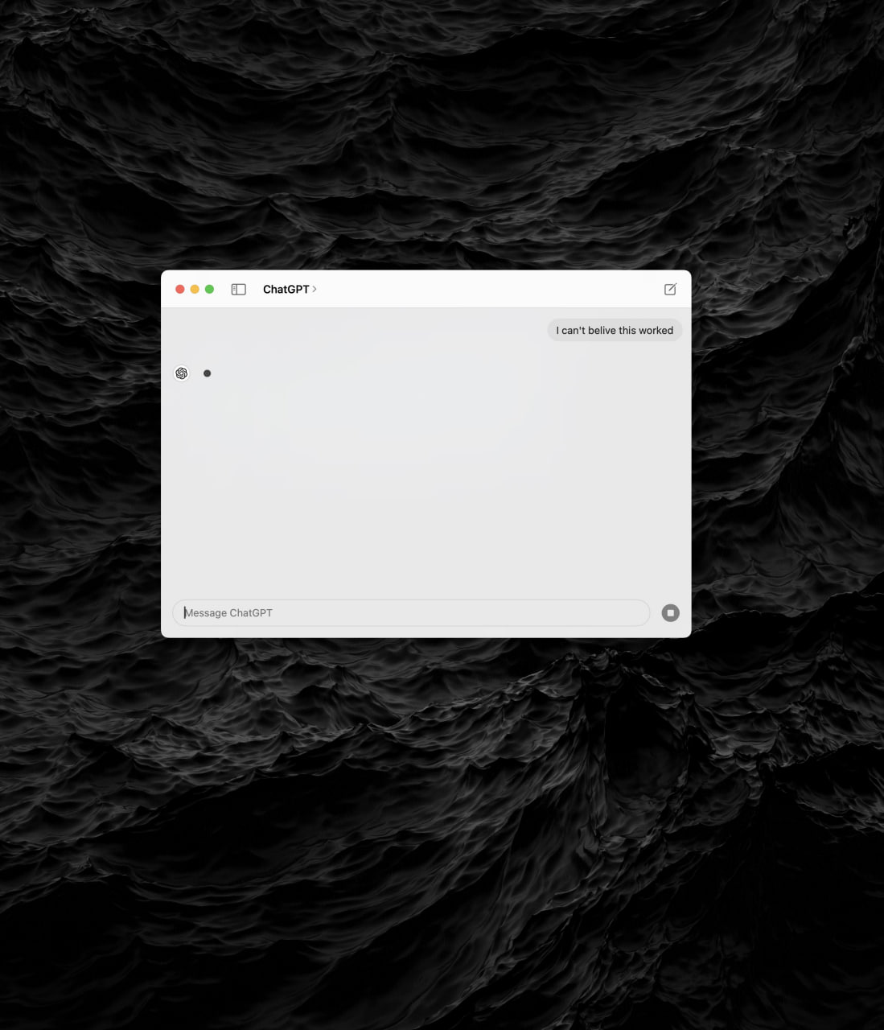
Task: Click the typing indicator dot
Action: (208, 373)
